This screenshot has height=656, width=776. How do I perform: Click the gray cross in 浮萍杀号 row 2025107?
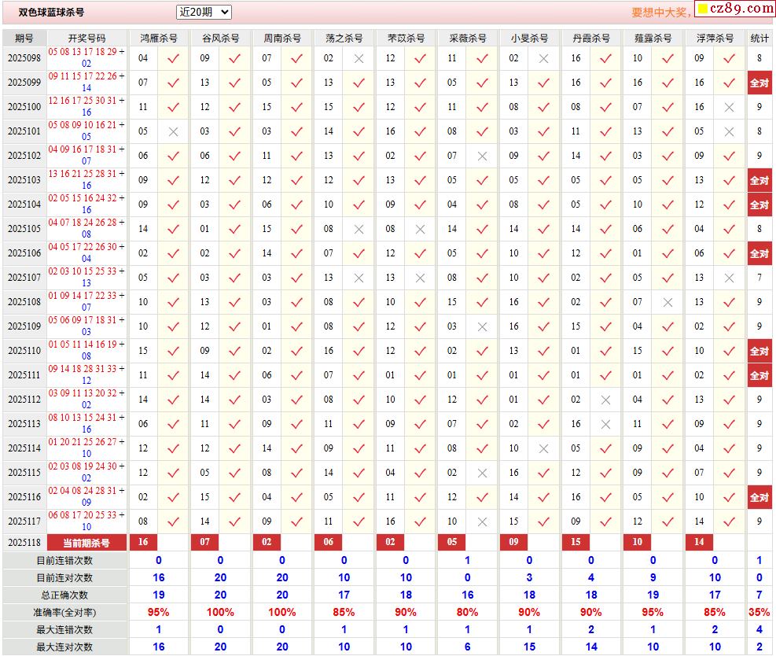729,278
